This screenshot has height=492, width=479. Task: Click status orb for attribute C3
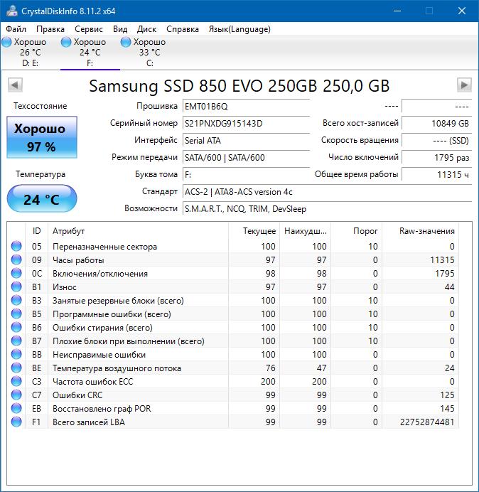point(16,381)
